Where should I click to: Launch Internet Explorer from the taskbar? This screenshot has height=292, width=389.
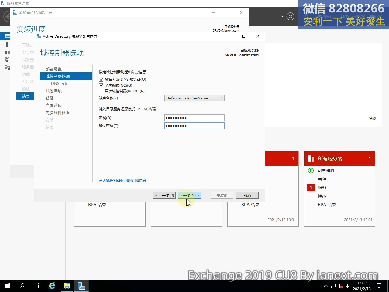click(52, 286)
